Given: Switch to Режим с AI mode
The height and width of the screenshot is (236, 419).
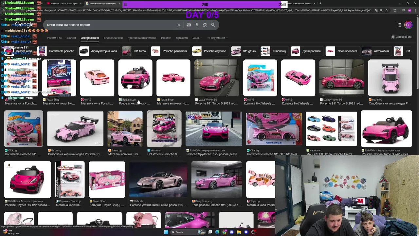Looking at the screenshot, I should click(x=54, y=38).
